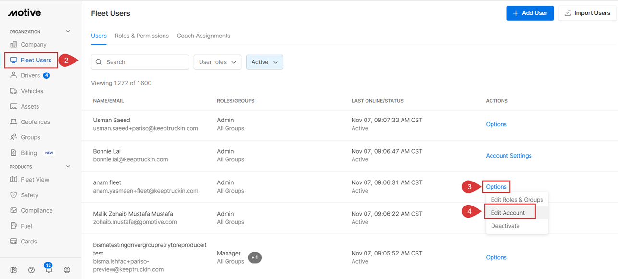This screenshot has width=618, height=279.
Task: Select Edit Account from options menu
Action: (508, 213)
